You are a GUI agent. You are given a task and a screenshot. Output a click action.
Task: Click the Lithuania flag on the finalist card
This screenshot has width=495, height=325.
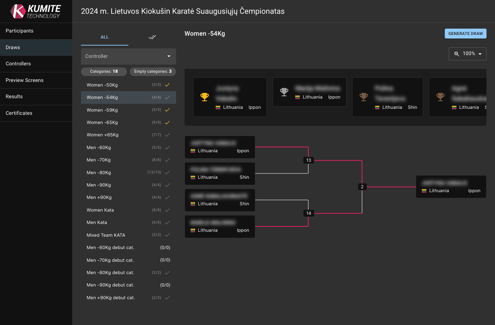[424, 190]
